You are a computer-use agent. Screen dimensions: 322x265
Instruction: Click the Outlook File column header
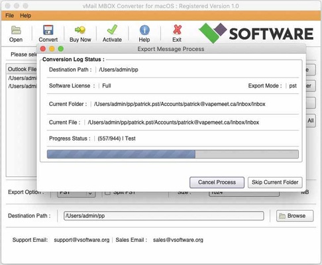22,70
